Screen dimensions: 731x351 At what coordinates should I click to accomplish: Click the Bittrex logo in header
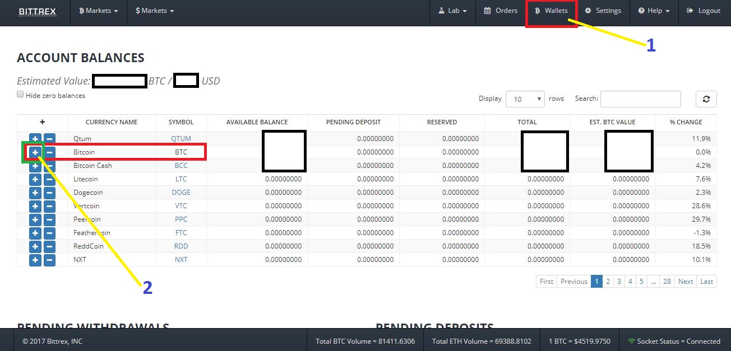(38, 11)
